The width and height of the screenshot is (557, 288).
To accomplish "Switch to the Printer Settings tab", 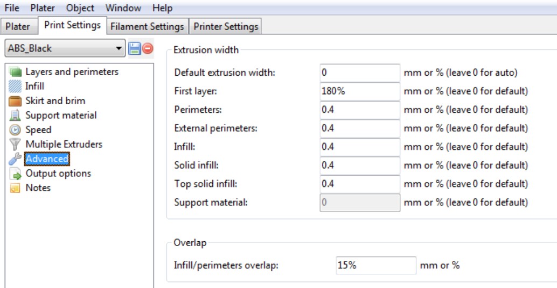I will pos(226,26).
